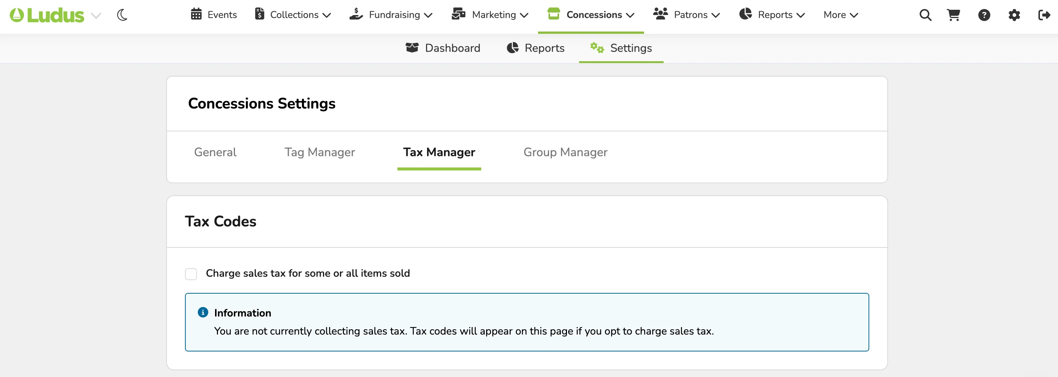Click the Events calendar icon

(x=196, y=14)
